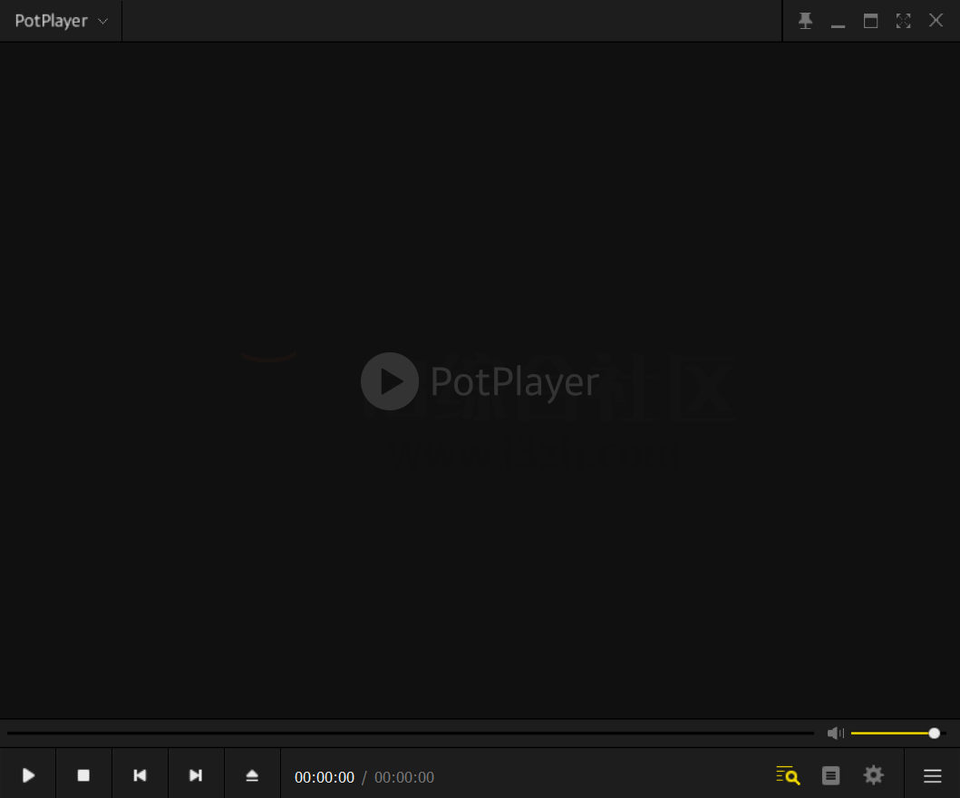Click the yellow volume slider
The width and height of the screenshot is (960, 798).
point(897,733)
